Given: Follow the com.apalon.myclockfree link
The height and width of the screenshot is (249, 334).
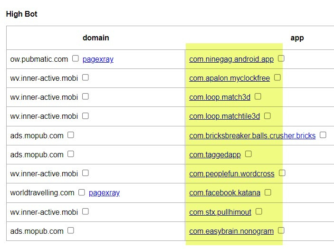Looking at the screenshot, I should [x=229, y=78].
